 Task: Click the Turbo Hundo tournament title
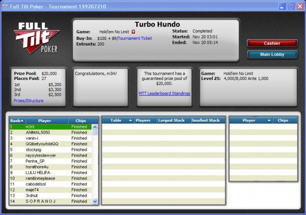(157, 24)
